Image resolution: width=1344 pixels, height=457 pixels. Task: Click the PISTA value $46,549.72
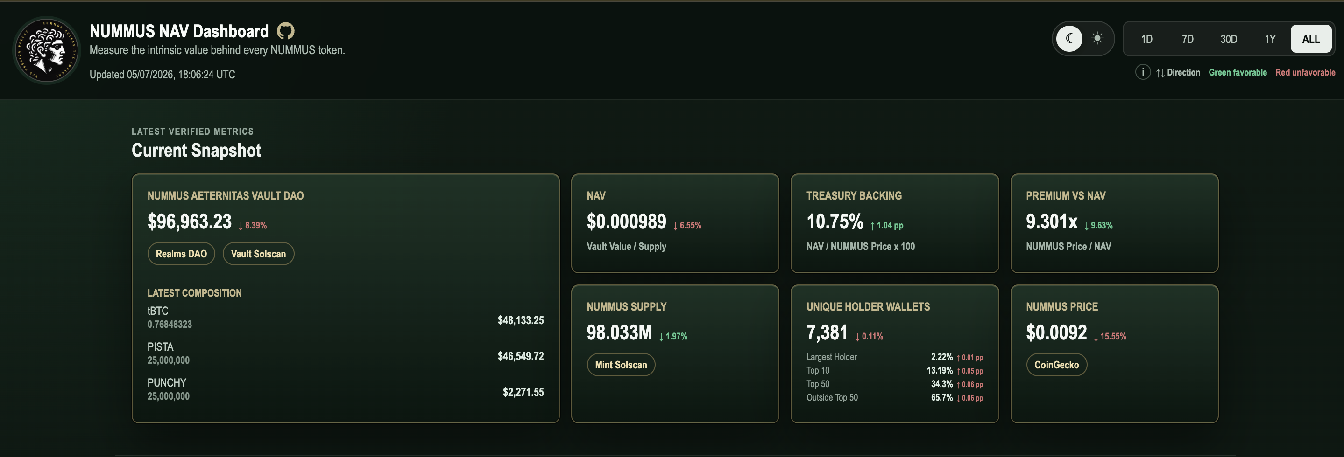pos(520,356)
